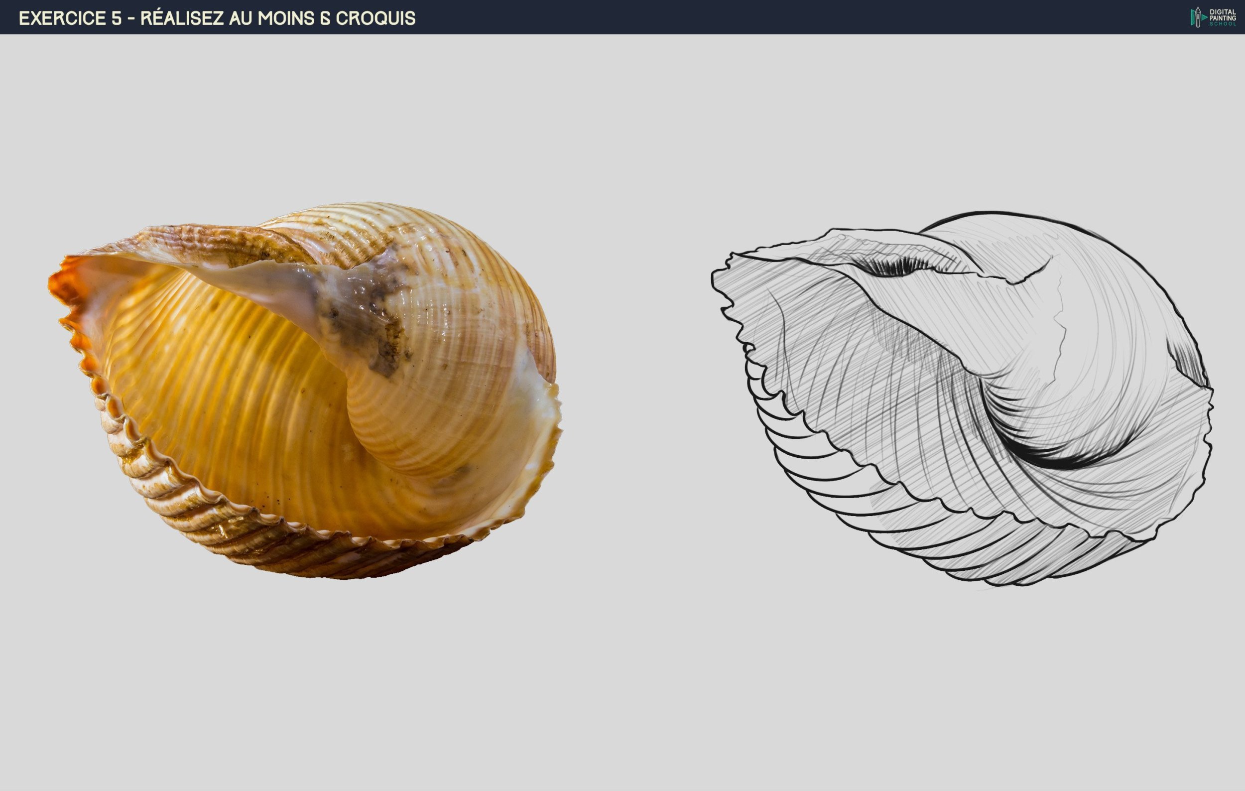Click the empty middle of the dark header bar
The width and height of the screenshot is (1245, 791).
[775, 17]
